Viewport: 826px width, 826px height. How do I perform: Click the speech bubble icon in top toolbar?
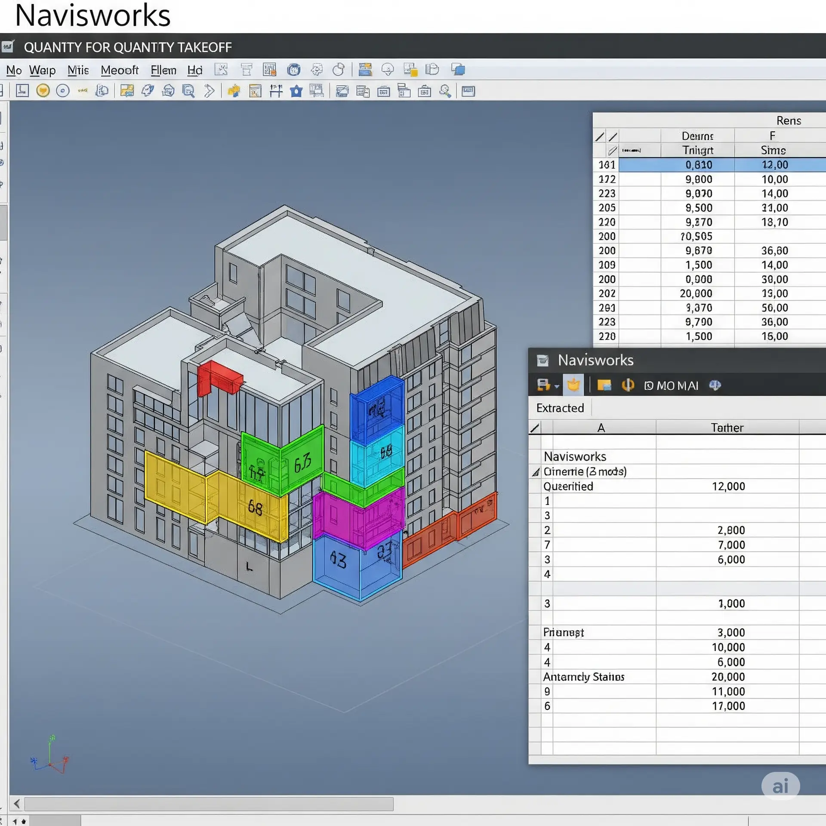coord(388,70)
